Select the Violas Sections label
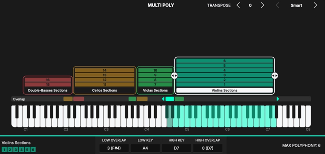This screenshot has width=325, height=154. 155,90
